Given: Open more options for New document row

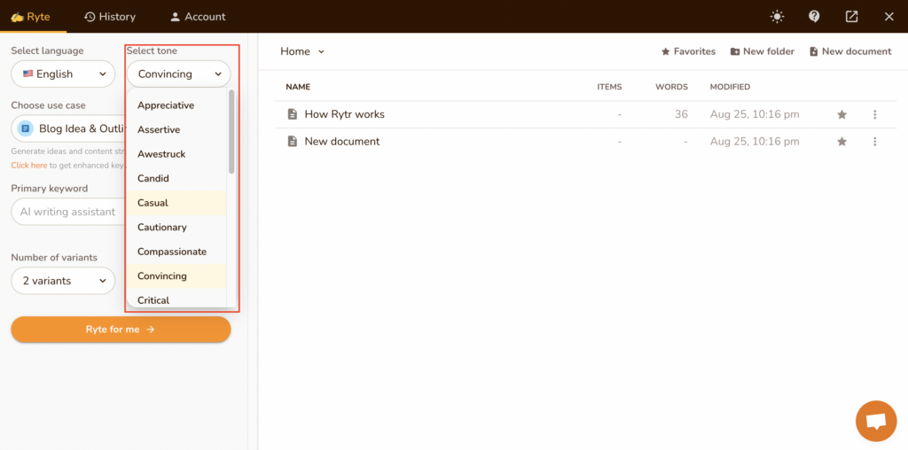Looking at the screenshot, I should pos(874,142).
